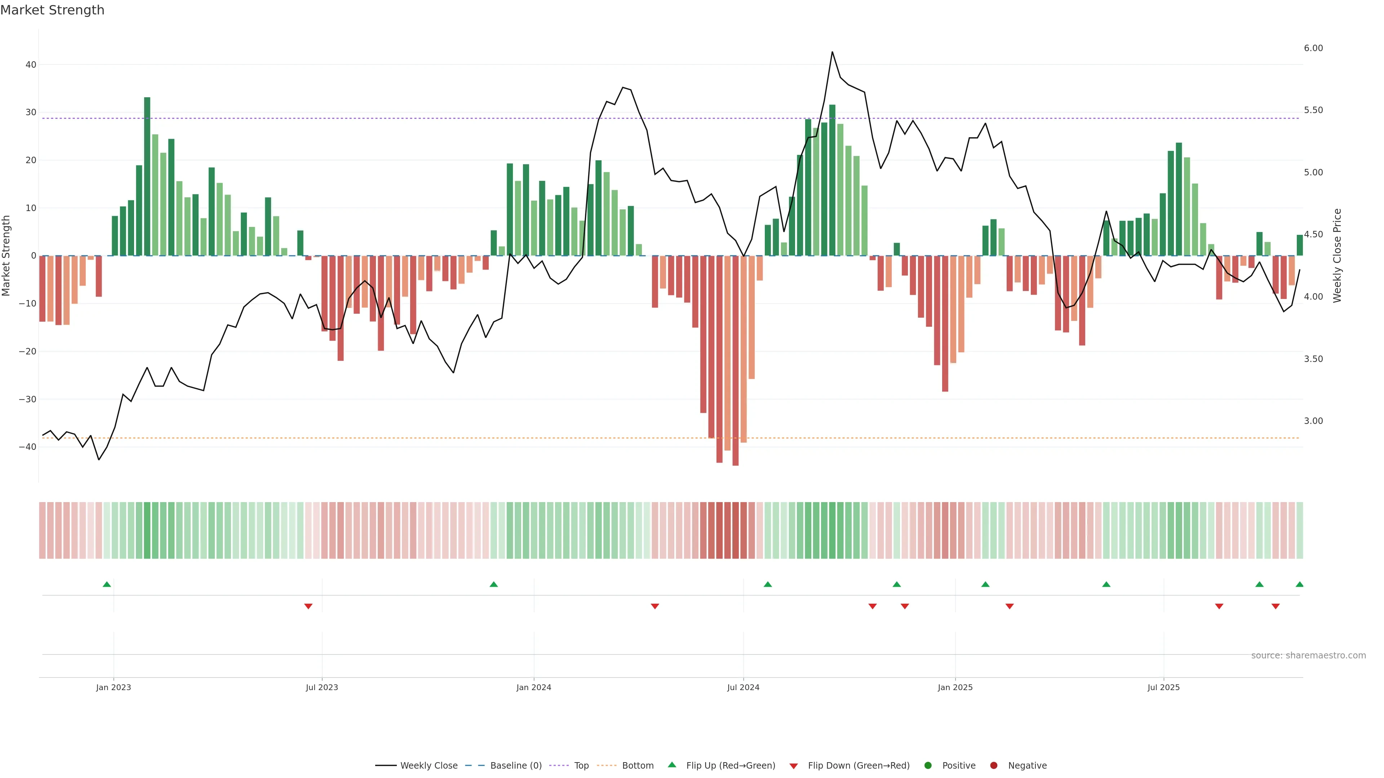Click the Negative red circle legend icon
The image size is (1384, 778).
click(993, 766)
